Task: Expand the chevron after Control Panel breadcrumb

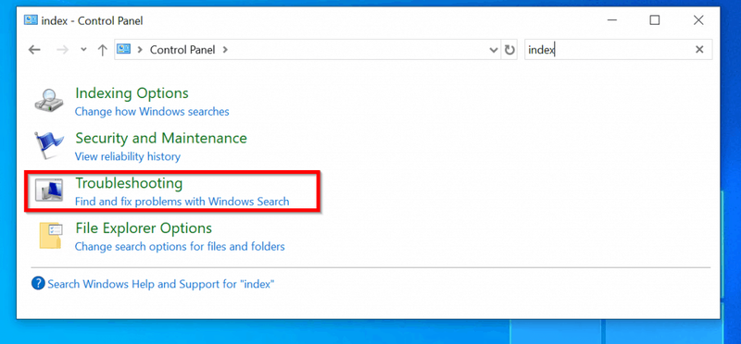Action: pos(225,49)
